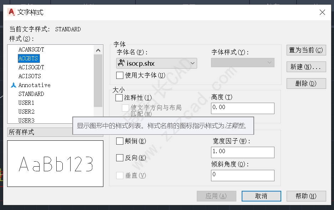Select the ACANSGDT style in the list
Screen dimensions: 334x210
click(31, 49)
